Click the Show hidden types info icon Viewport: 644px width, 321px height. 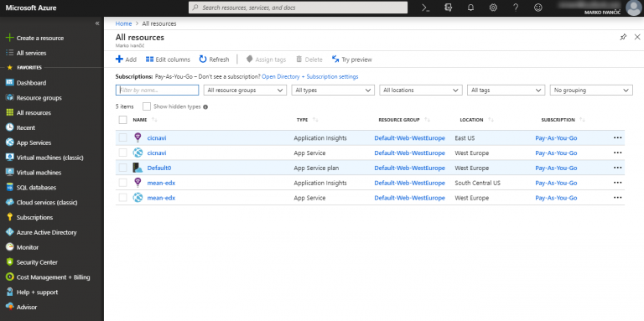click(205, 107)
